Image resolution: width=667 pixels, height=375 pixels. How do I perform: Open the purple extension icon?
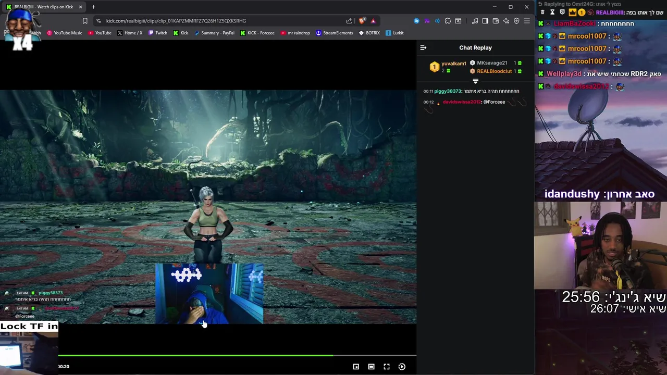click(x=427, y=21)
